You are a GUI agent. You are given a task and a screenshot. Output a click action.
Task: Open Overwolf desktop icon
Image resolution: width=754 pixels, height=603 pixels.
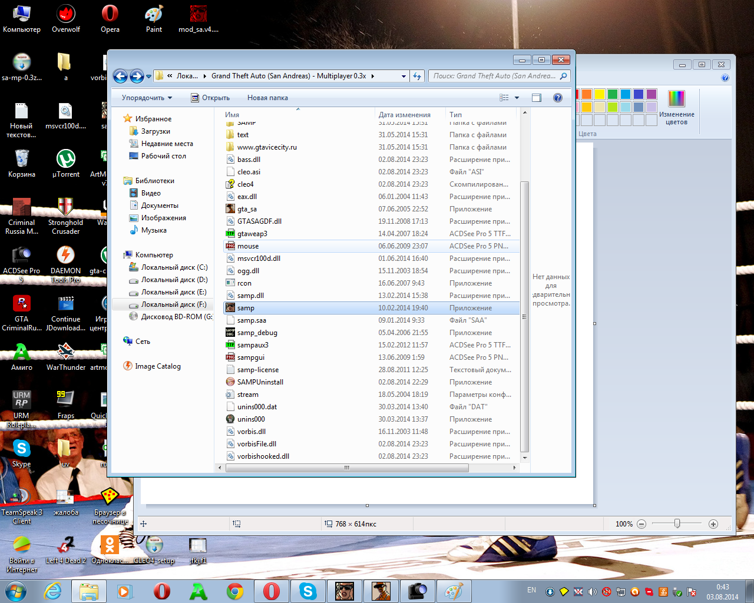66,19
